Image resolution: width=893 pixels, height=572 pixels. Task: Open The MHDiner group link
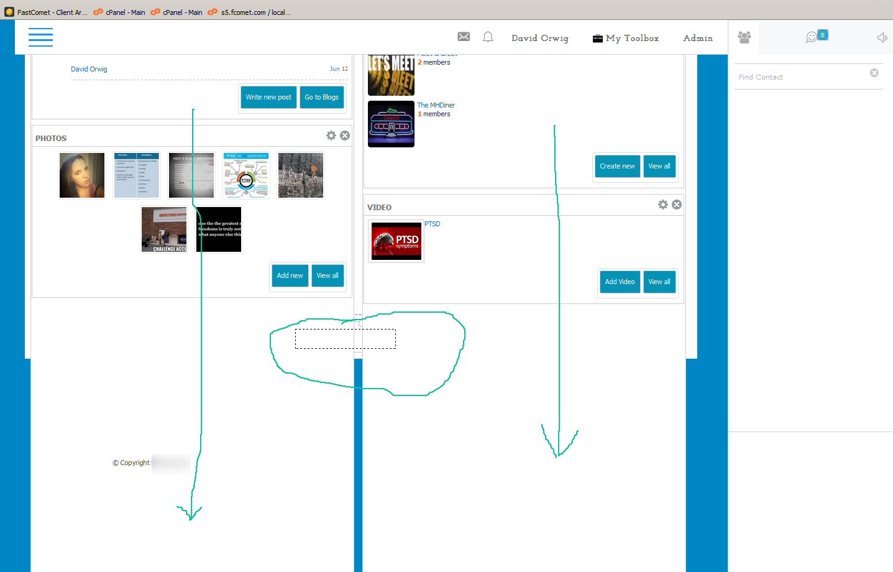pyautogui.click(x=436, y=105)
